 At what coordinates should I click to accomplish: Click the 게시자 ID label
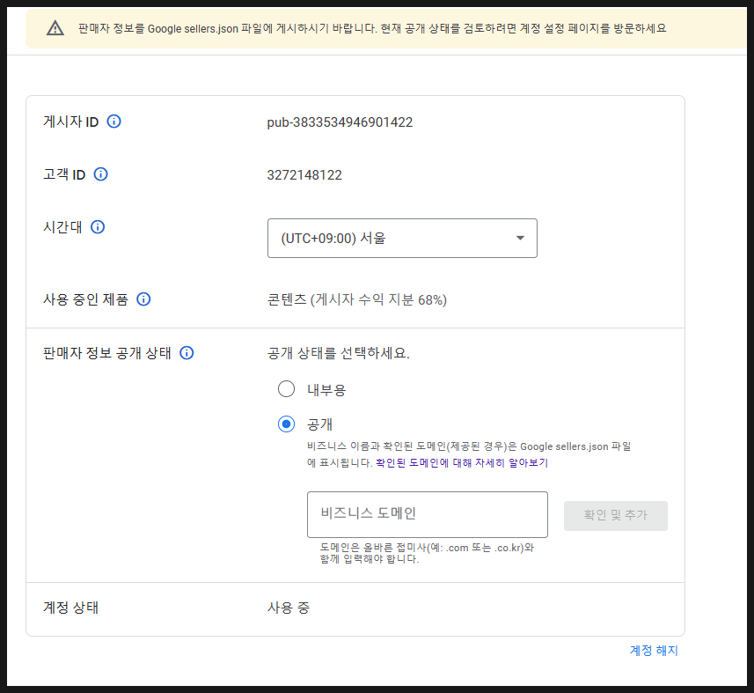coord(70,122)
